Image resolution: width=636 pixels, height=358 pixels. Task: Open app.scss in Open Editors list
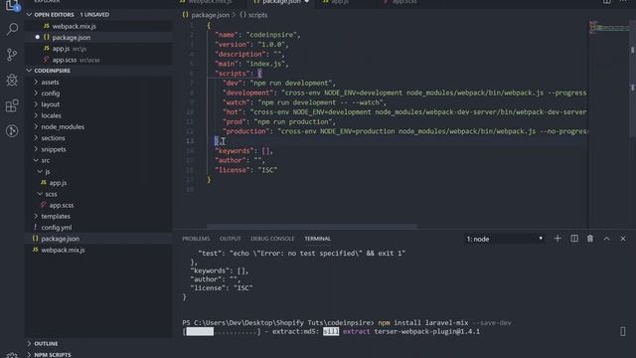pyautogui.click(x=97, y=60)
